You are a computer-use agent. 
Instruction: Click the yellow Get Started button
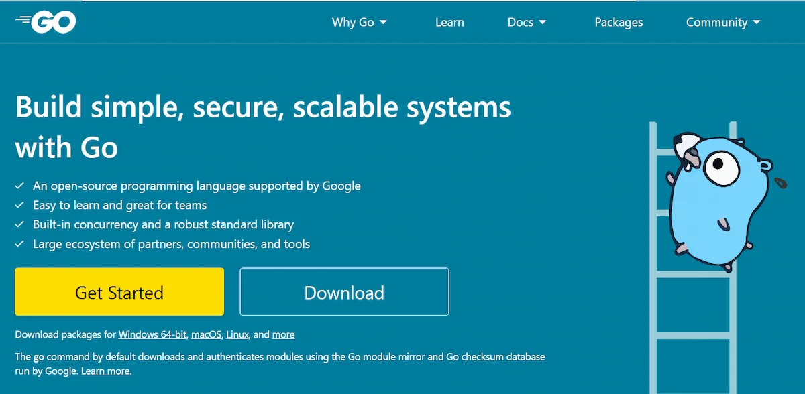[119, 292]
